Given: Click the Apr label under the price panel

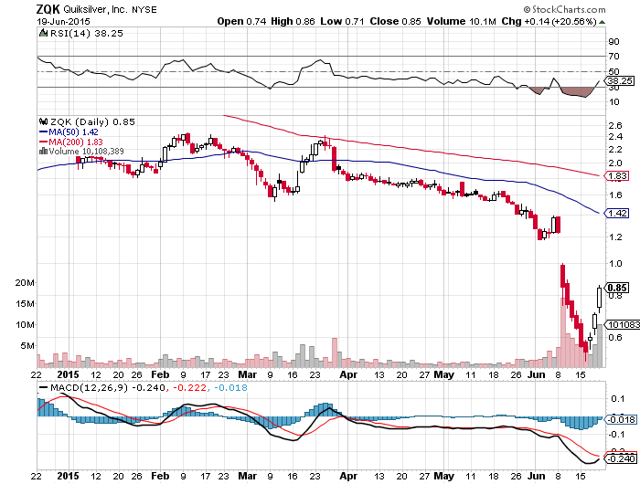Looking at the screenshot, I should click(x=348, y=374).
